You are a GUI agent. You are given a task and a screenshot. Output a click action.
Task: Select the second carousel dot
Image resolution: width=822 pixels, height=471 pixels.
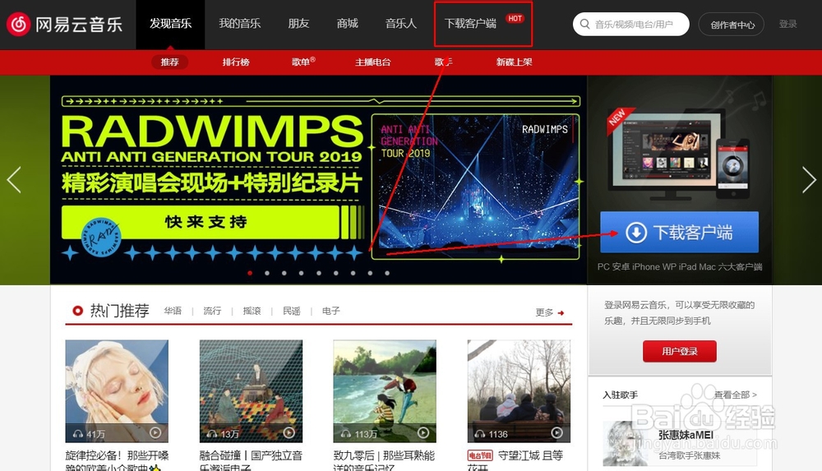tap(267, 273)
